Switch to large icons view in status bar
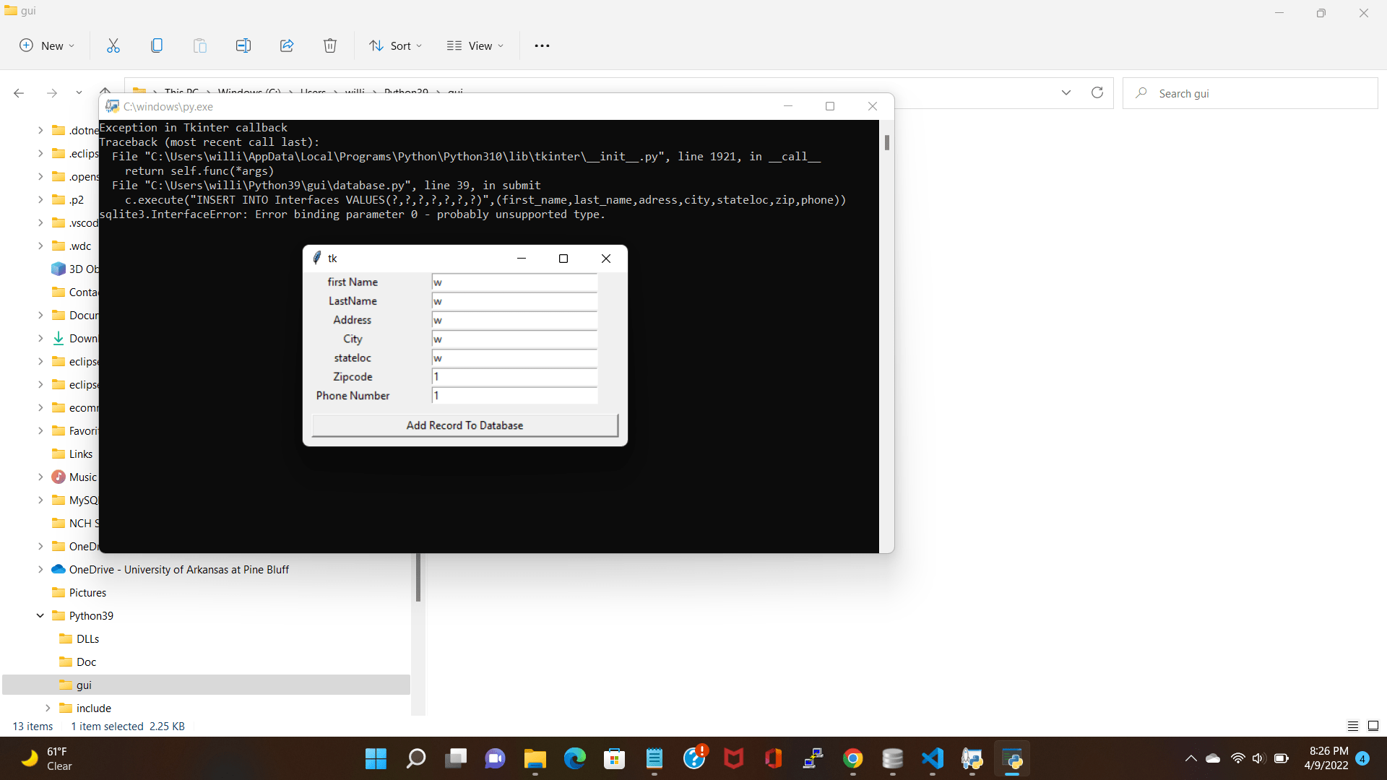 (1373, 726)
